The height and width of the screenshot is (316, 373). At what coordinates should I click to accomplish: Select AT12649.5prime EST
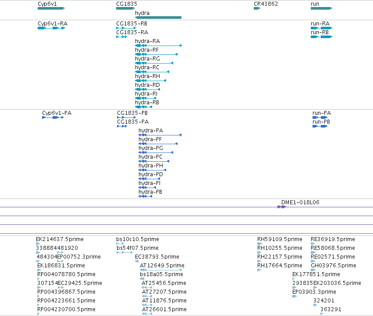point(160,270)
